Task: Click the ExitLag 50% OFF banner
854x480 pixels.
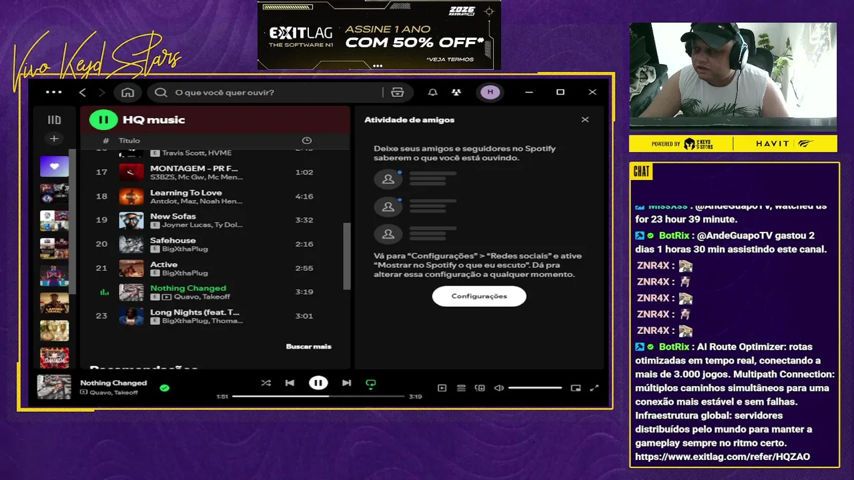Action: pyautogui.click(x=379, y=35)
